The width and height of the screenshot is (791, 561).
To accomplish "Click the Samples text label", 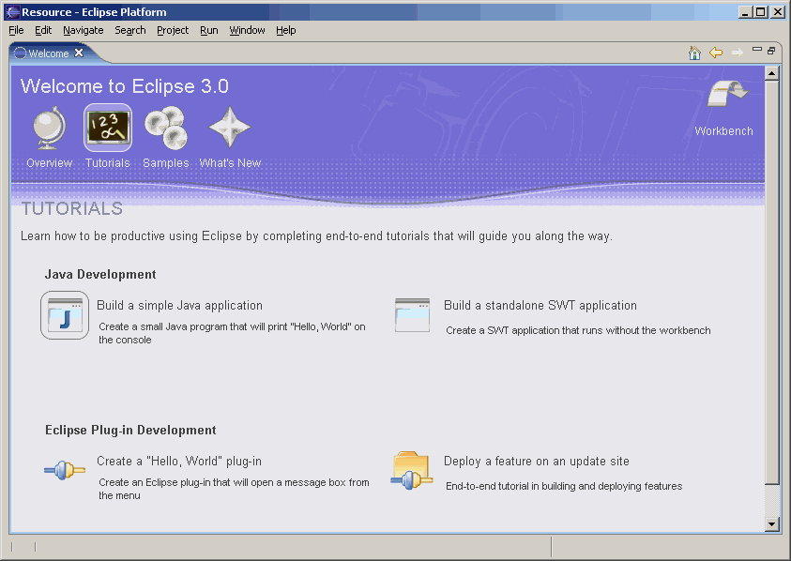I will (166, 163).
